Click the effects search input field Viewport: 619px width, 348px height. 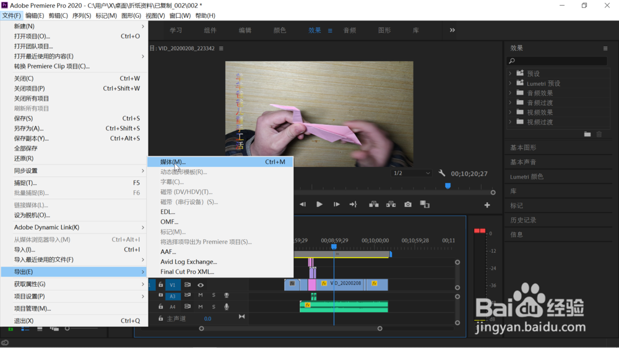556,61
